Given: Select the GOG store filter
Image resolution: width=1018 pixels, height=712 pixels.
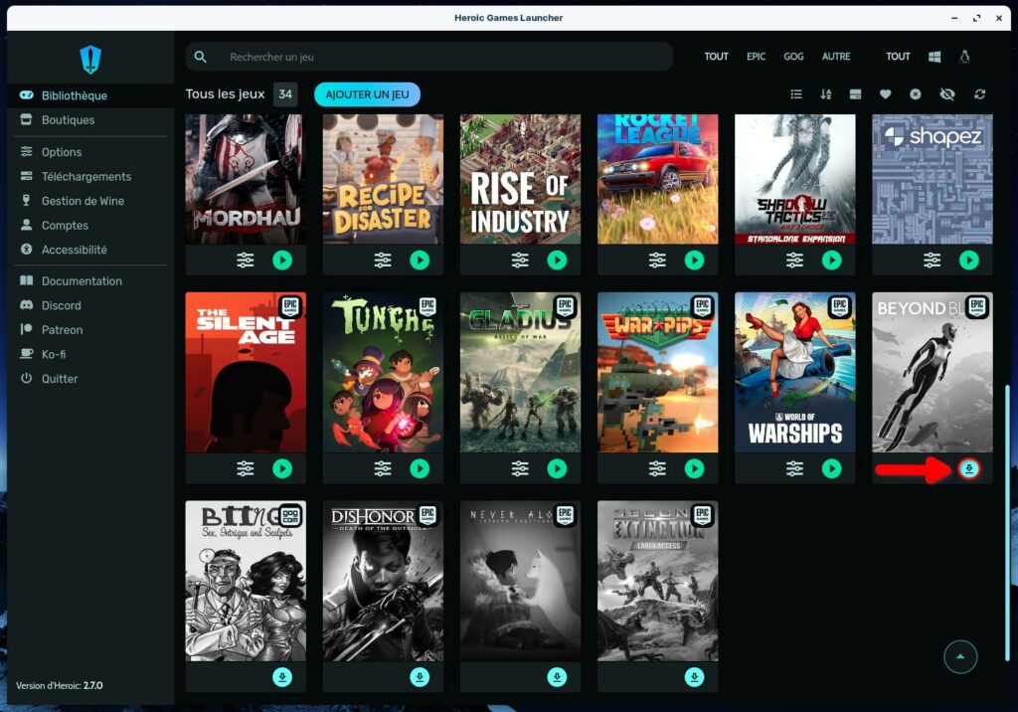Looking at the screenshot, I should [793, 57].
